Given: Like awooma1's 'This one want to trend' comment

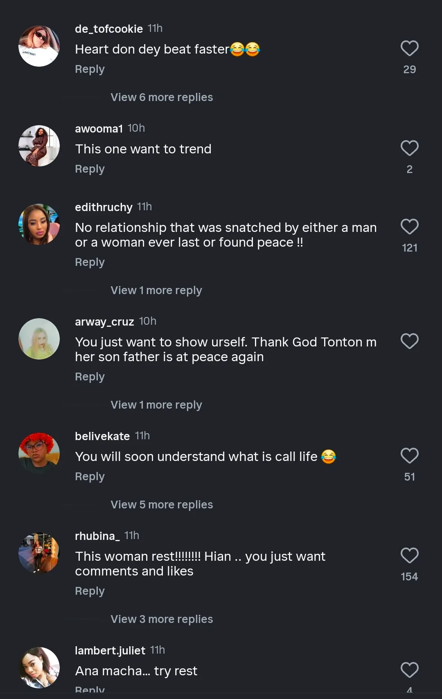Looking at the screenshot, I should [x=409, y=148].
